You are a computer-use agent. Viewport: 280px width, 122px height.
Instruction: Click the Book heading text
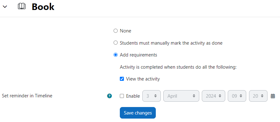[43, 7]
